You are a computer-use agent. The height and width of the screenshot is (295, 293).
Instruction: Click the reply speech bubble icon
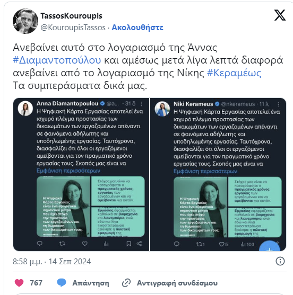[x=62, y=283]
